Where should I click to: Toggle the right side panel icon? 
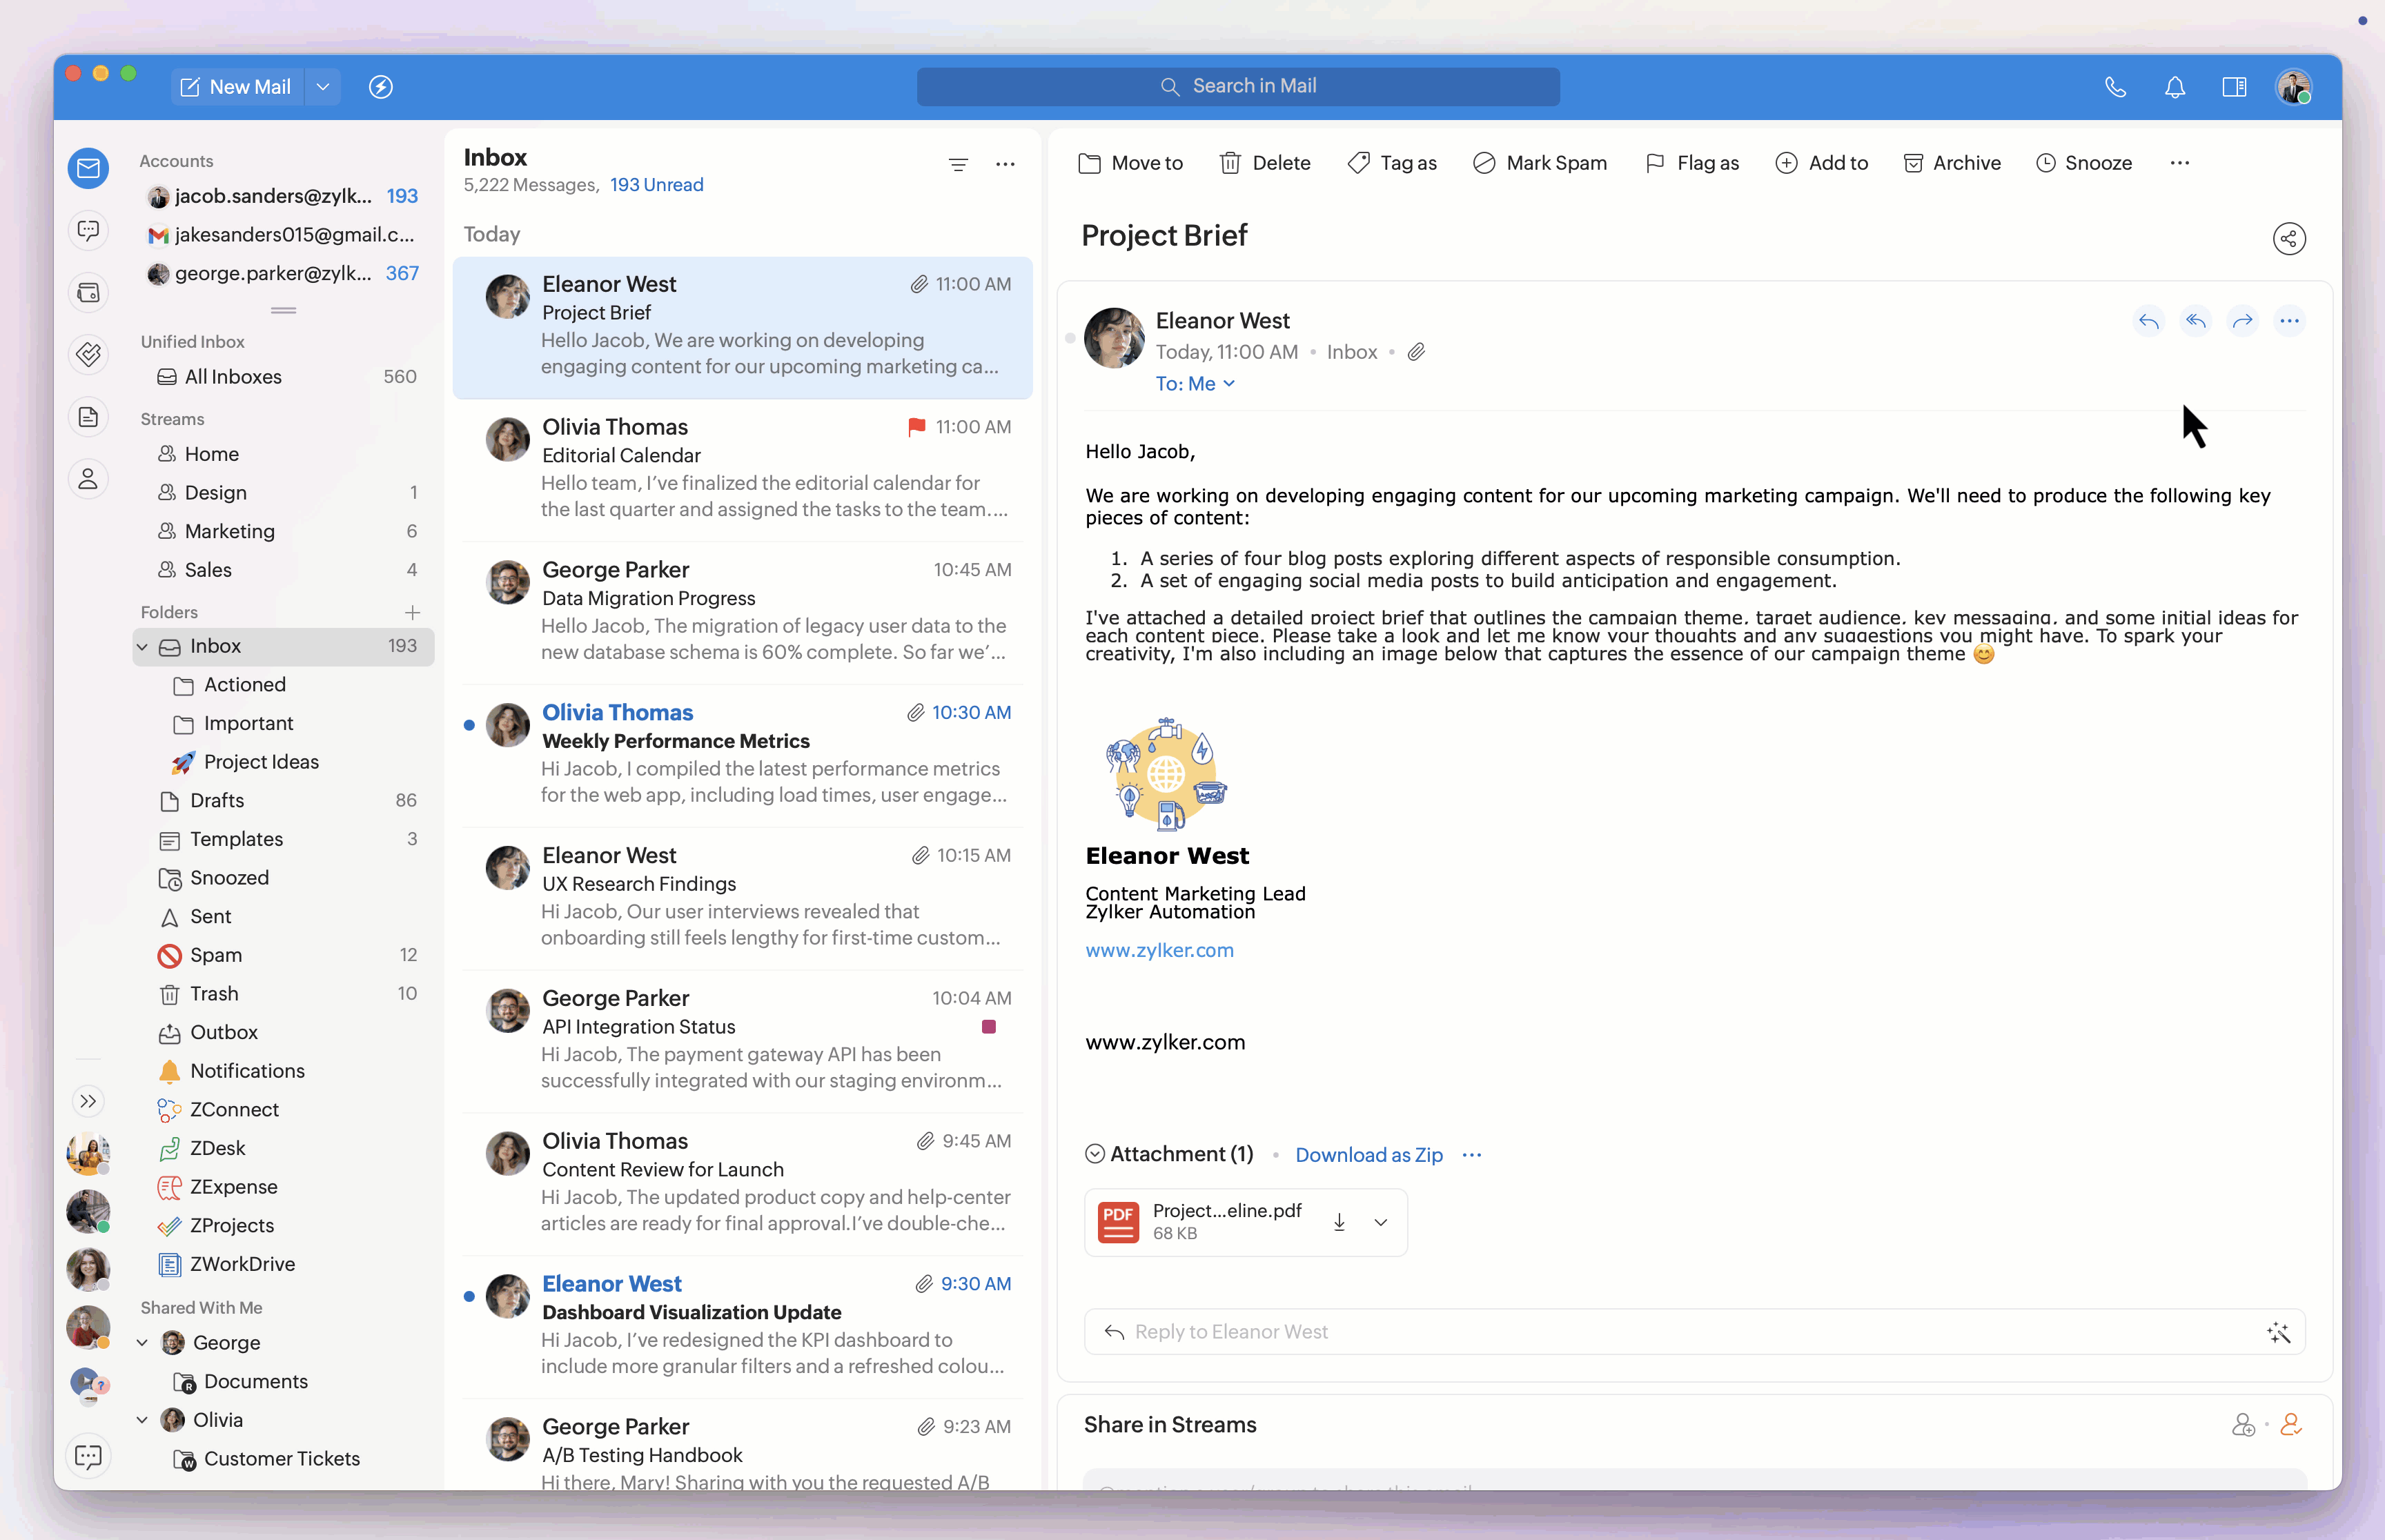pyautogui.click(x=2234, y=87)
